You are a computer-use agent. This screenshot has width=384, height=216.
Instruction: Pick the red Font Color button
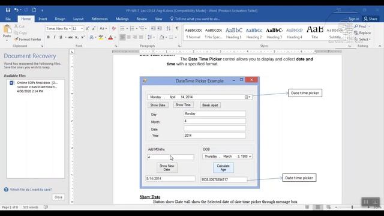tap(110, 37)
